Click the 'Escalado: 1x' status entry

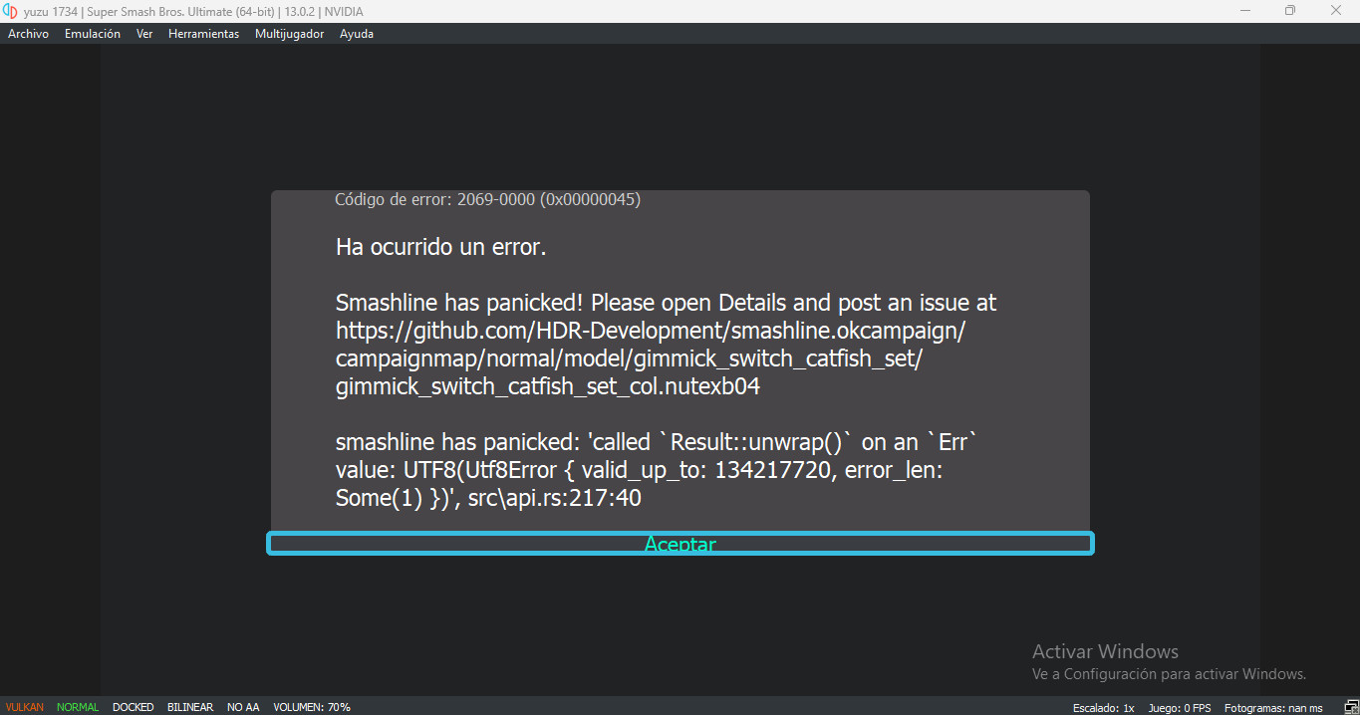tap(1104, 708)
